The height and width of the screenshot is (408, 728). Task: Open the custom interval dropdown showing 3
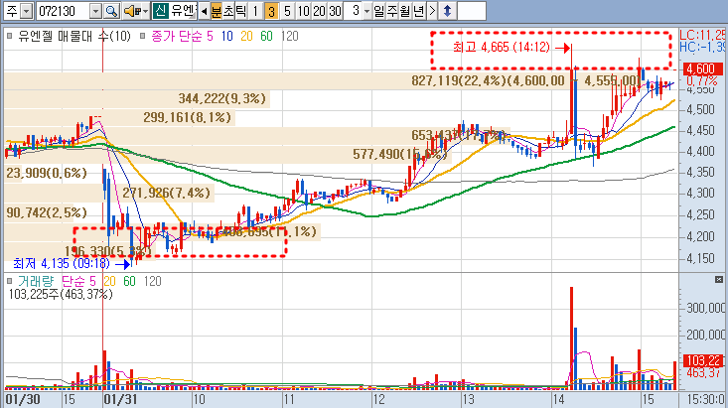click(366, 11)
